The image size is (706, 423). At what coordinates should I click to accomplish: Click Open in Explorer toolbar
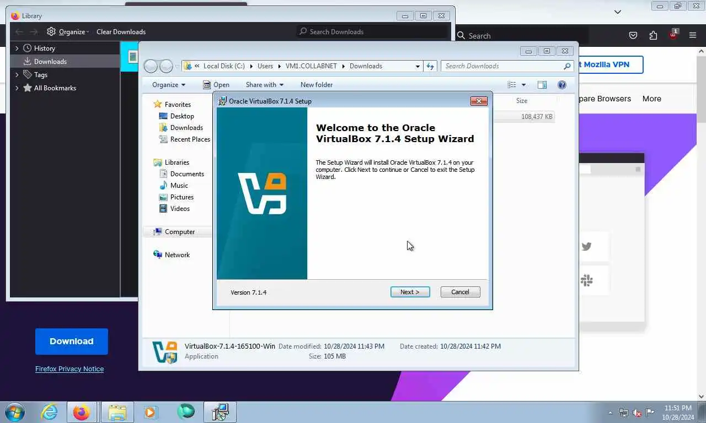point(216,84)
